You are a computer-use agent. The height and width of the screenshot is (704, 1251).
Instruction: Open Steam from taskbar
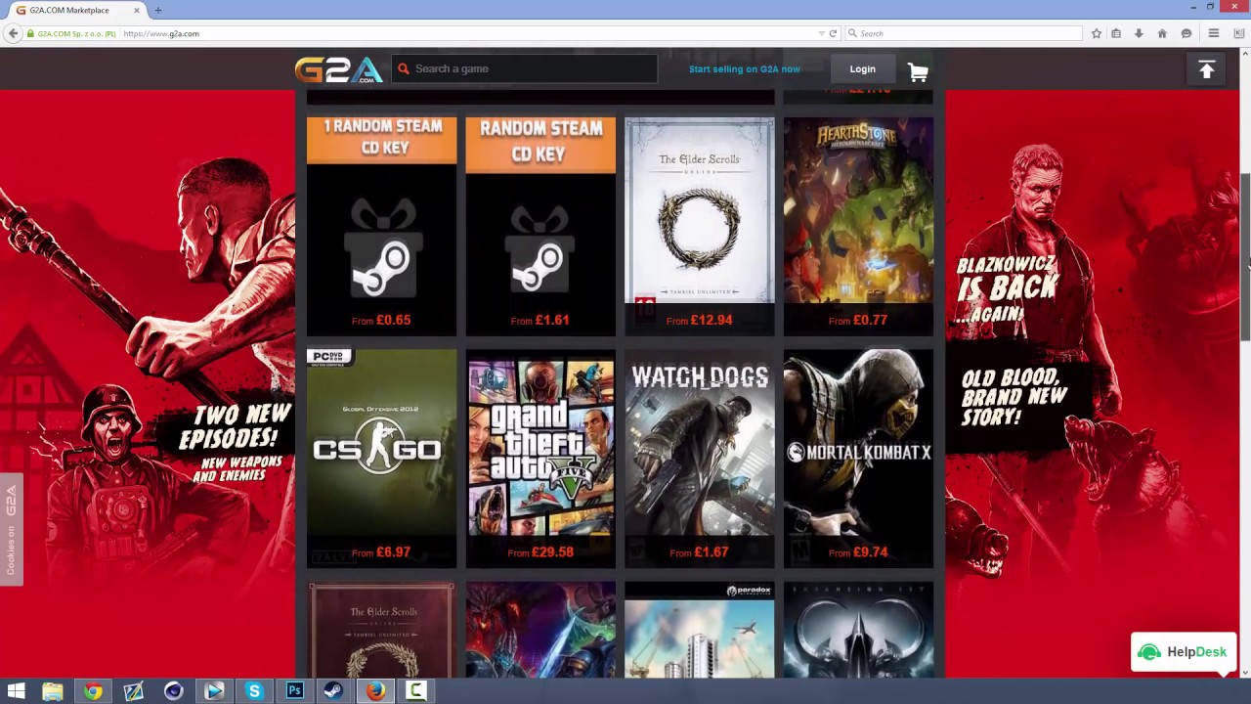pos(333,691)
